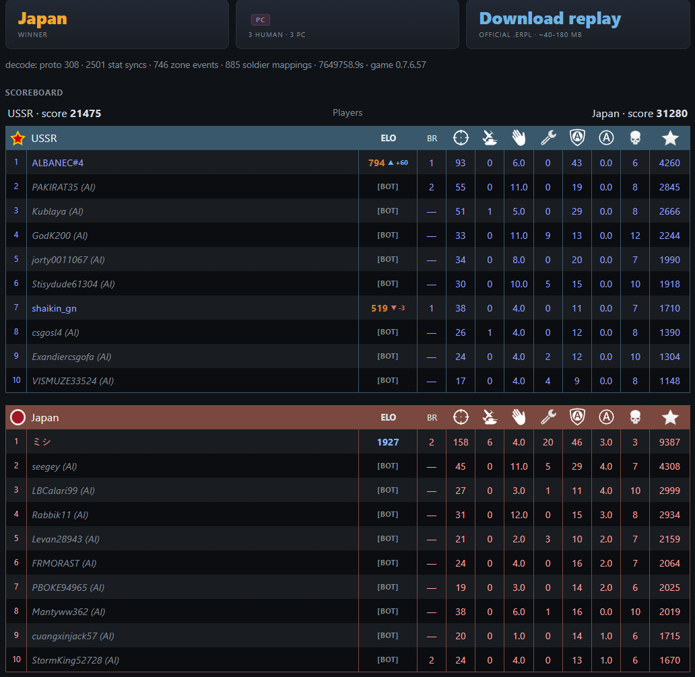Screen dimensions: 695x677
Task: Click the circled A icon in Japan header
Action: pyautogui.click(x=606, y=417)
